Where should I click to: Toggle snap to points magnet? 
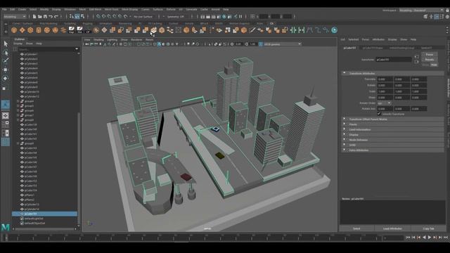click(109, 17)
